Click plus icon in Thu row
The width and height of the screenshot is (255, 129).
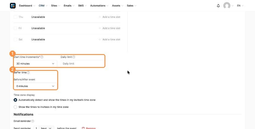point(100,17)
